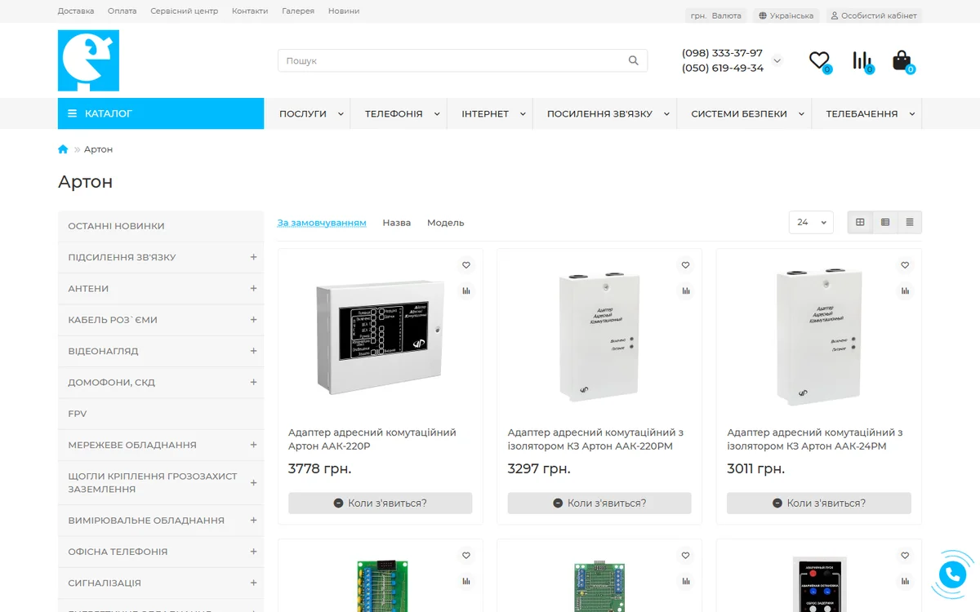The image size is (980, 612).
Task: Click the satellite dish site logo
Action: (x=88, y=60)
